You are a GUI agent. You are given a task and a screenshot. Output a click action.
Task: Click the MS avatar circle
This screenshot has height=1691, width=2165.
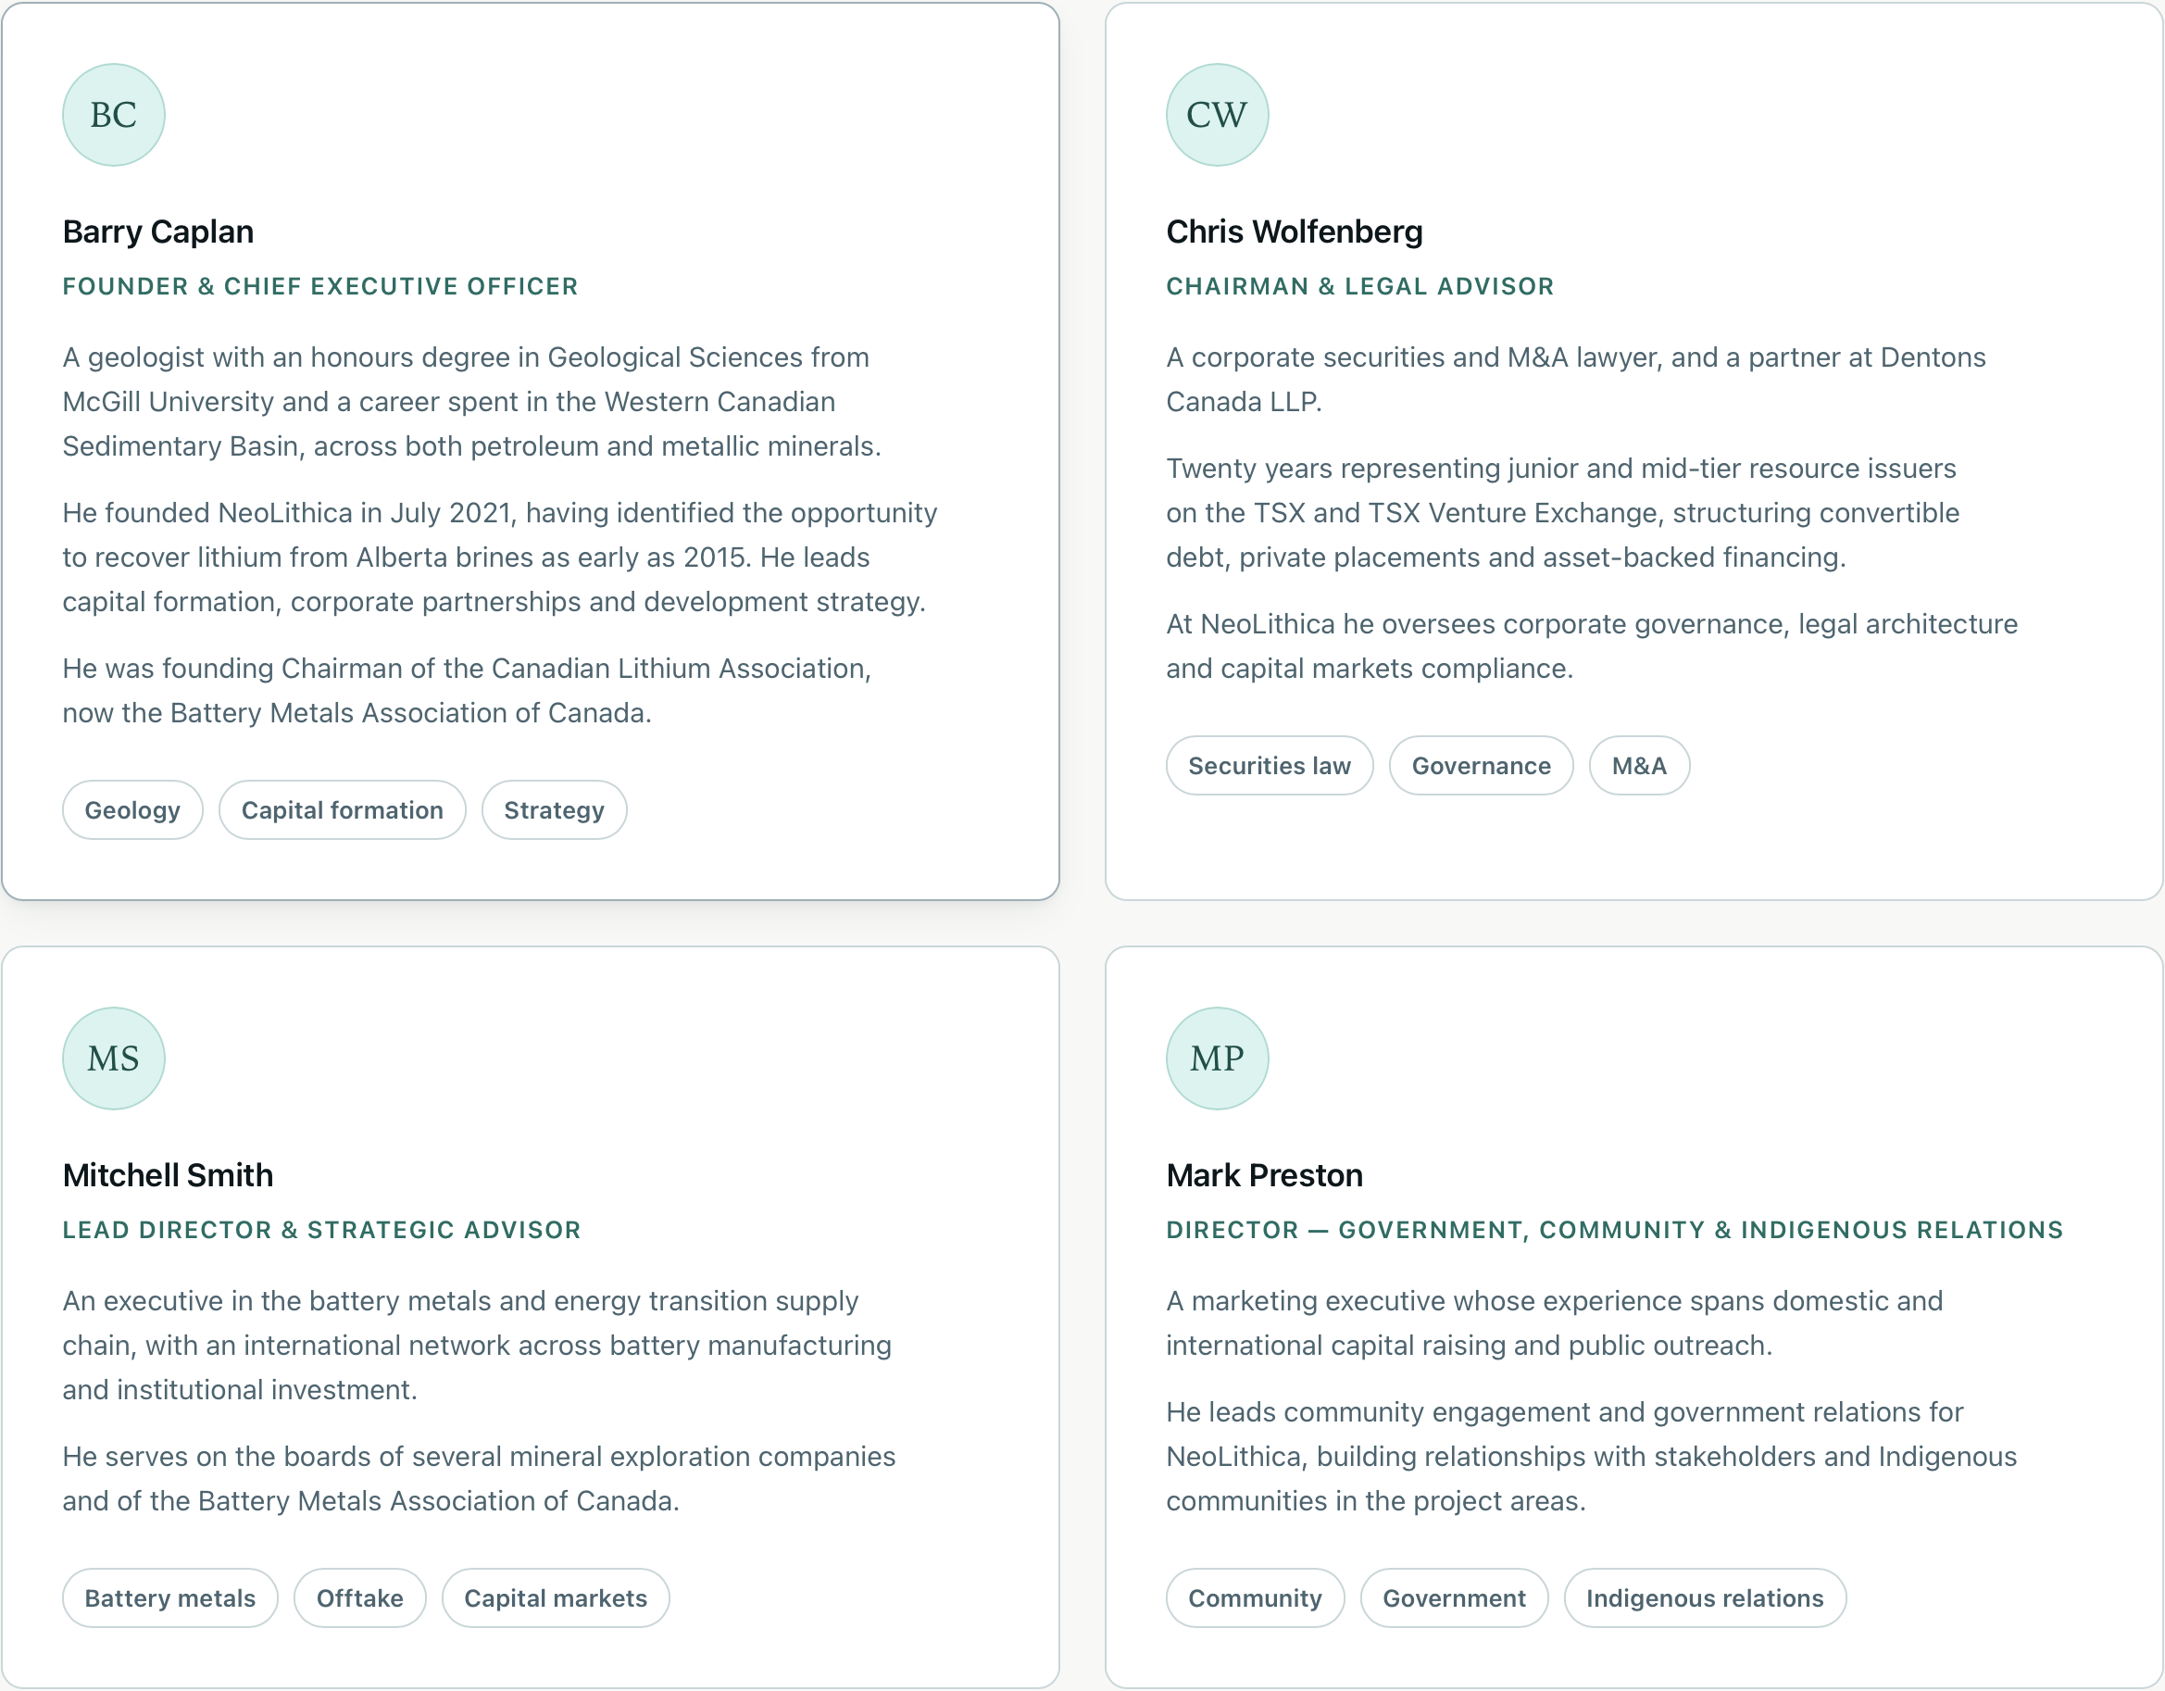coord(113,1058)
